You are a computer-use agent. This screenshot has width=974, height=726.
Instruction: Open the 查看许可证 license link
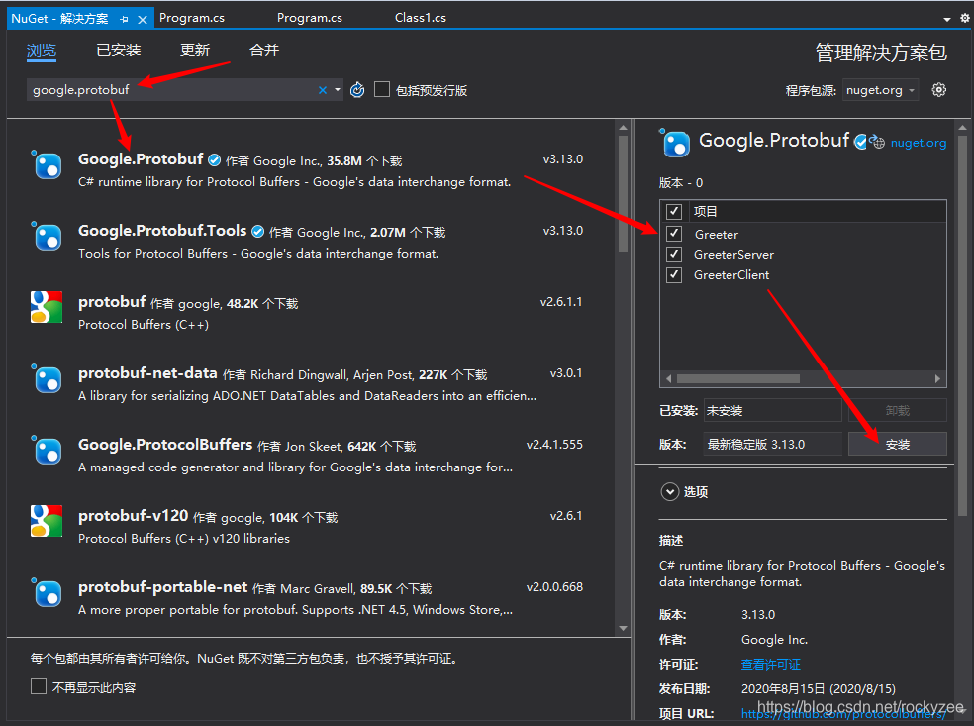pos(770,664)
